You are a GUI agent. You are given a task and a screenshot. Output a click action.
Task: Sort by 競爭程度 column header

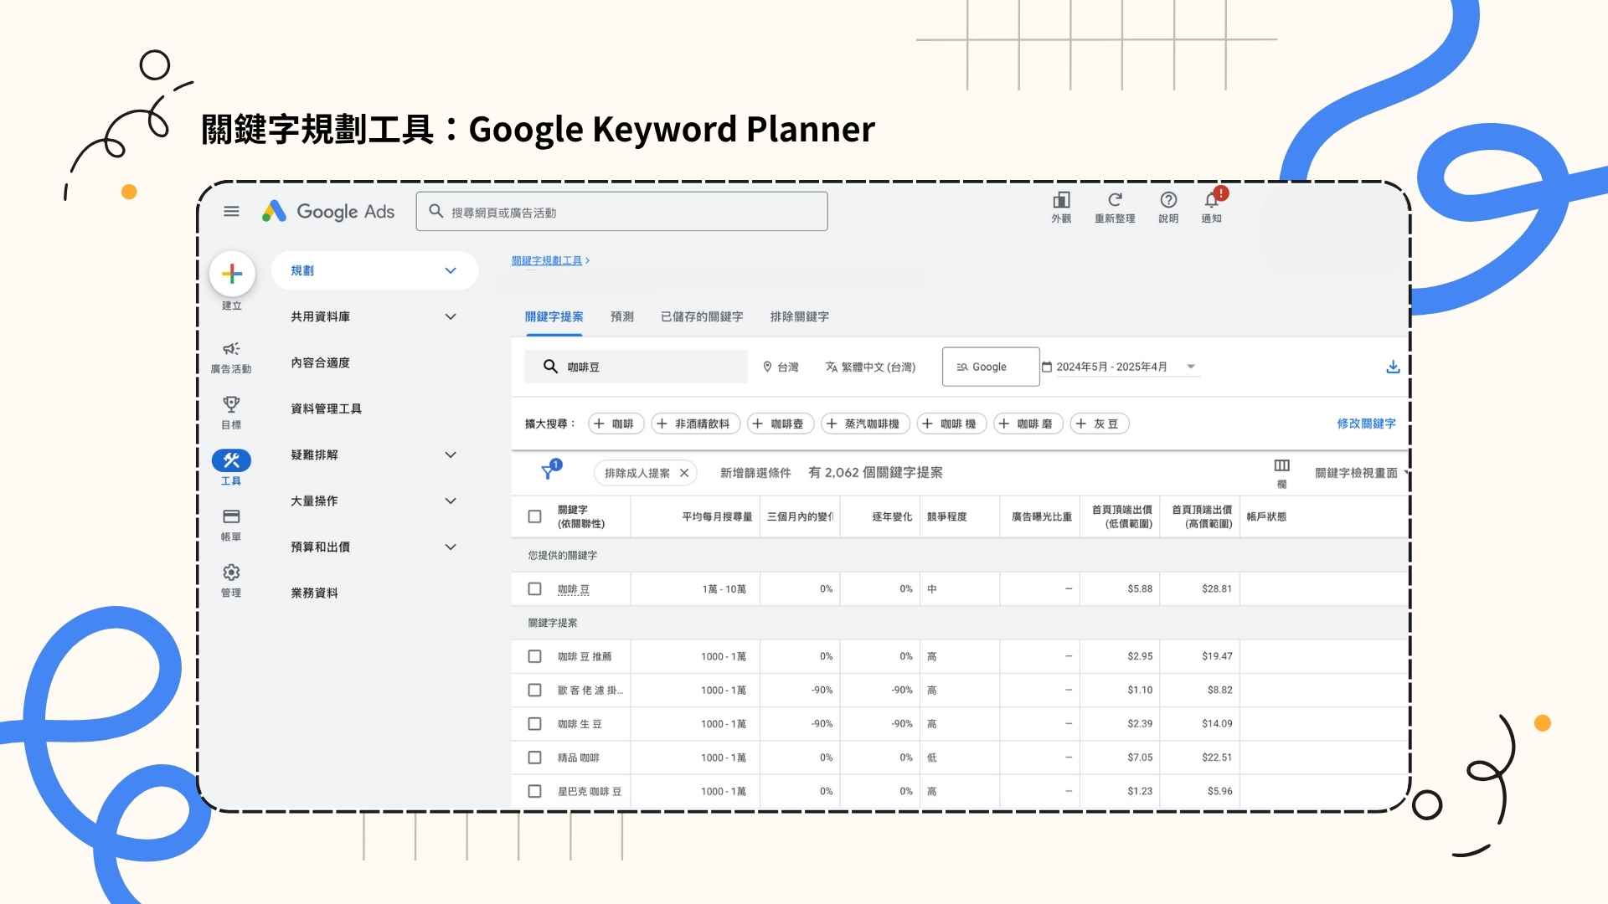coord(946,516)
